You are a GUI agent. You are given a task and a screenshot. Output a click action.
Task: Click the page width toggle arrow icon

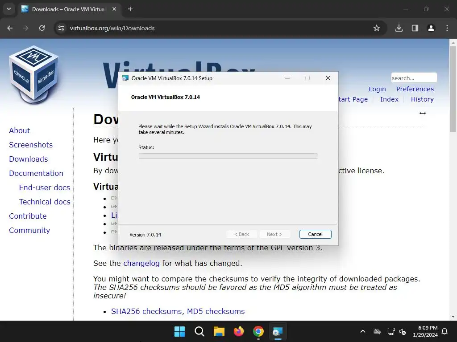pos(423,113)
